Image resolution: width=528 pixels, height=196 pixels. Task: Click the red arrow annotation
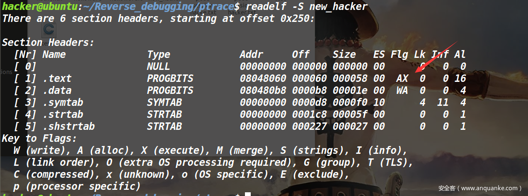point(436,56)
